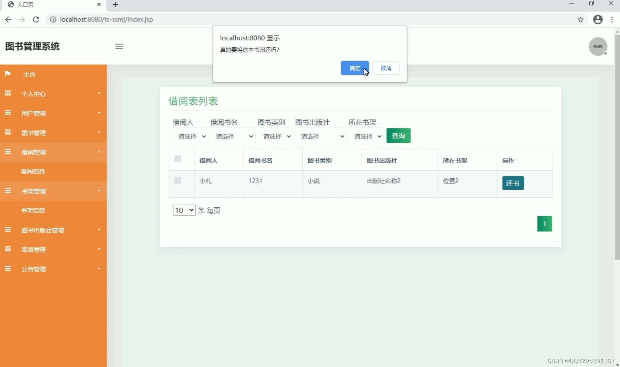Open the Chrome three-dot menu
Screen dimensions: 620x367
click(x=612, y=19)
